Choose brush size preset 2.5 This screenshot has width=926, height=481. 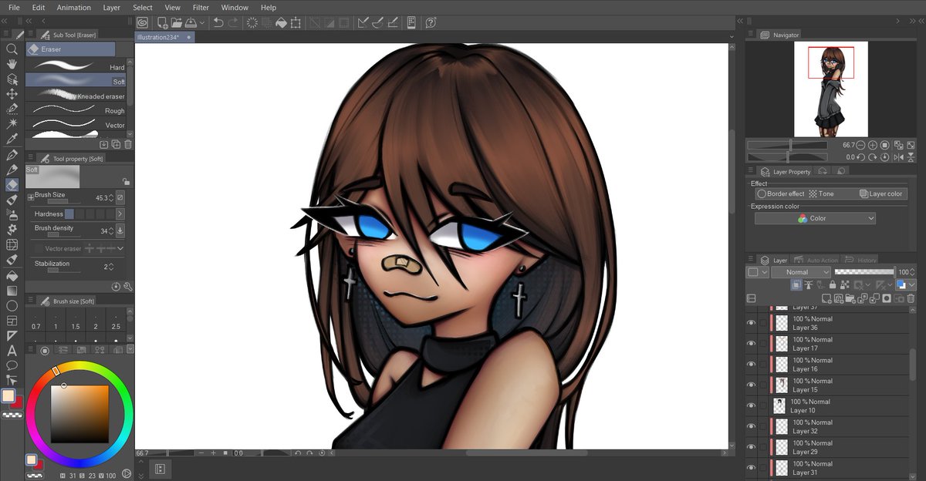point(116,321)
